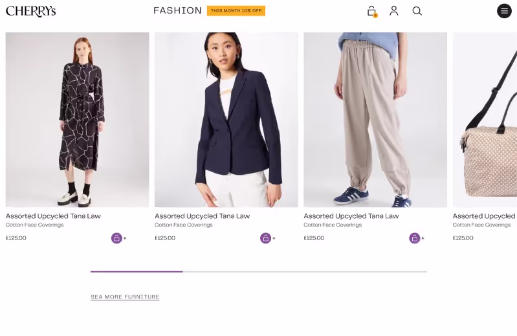Click the This Month 10% Off badge
The width and height of the screenshot is (517, 336).
(236, 11)
